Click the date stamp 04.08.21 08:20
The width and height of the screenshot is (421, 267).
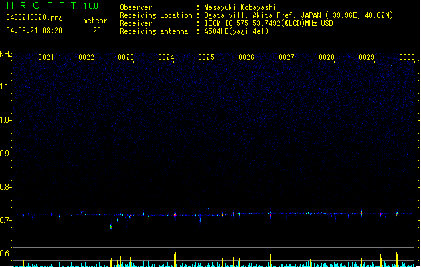coord(34,31)
